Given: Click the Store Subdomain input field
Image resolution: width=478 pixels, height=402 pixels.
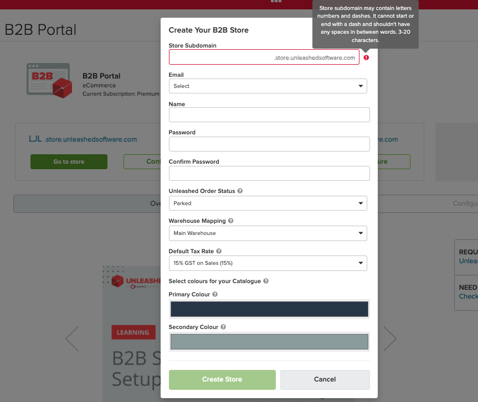Looking at the screenshot, I should tap(264, 57).
